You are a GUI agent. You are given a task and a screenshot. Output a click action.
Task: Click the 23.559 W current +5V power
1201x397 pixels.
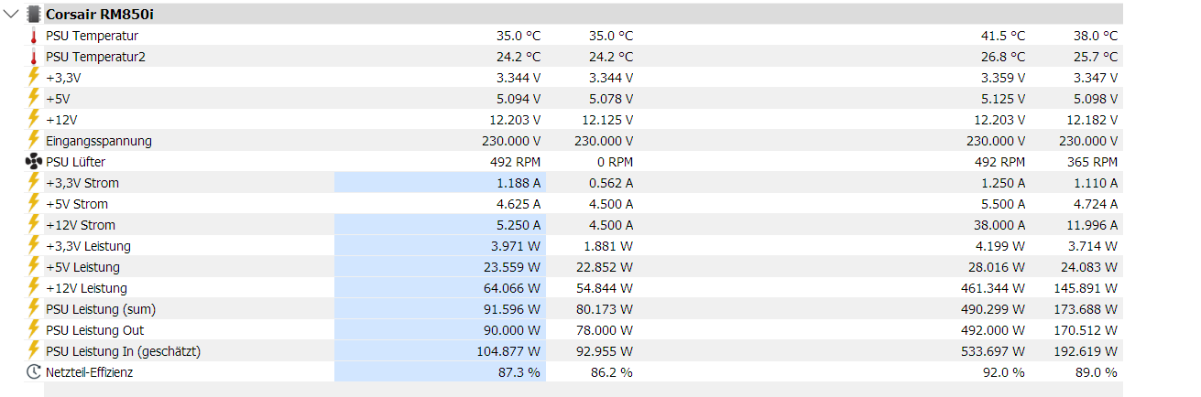click(512, 267)
